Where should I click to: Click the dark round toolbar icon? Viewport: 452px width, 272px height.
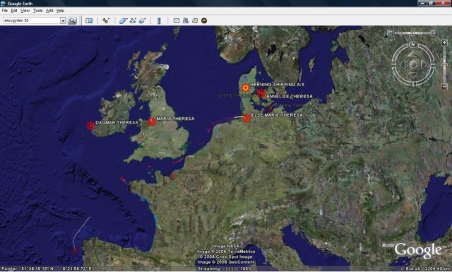(204, 20)
